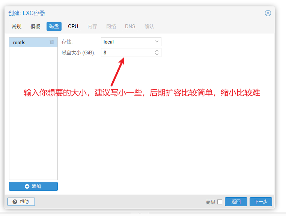Screen dimensions: 286x216
Task: Enable the 高级 (Advanced) checkbox
Action: [x=220, y=202]
